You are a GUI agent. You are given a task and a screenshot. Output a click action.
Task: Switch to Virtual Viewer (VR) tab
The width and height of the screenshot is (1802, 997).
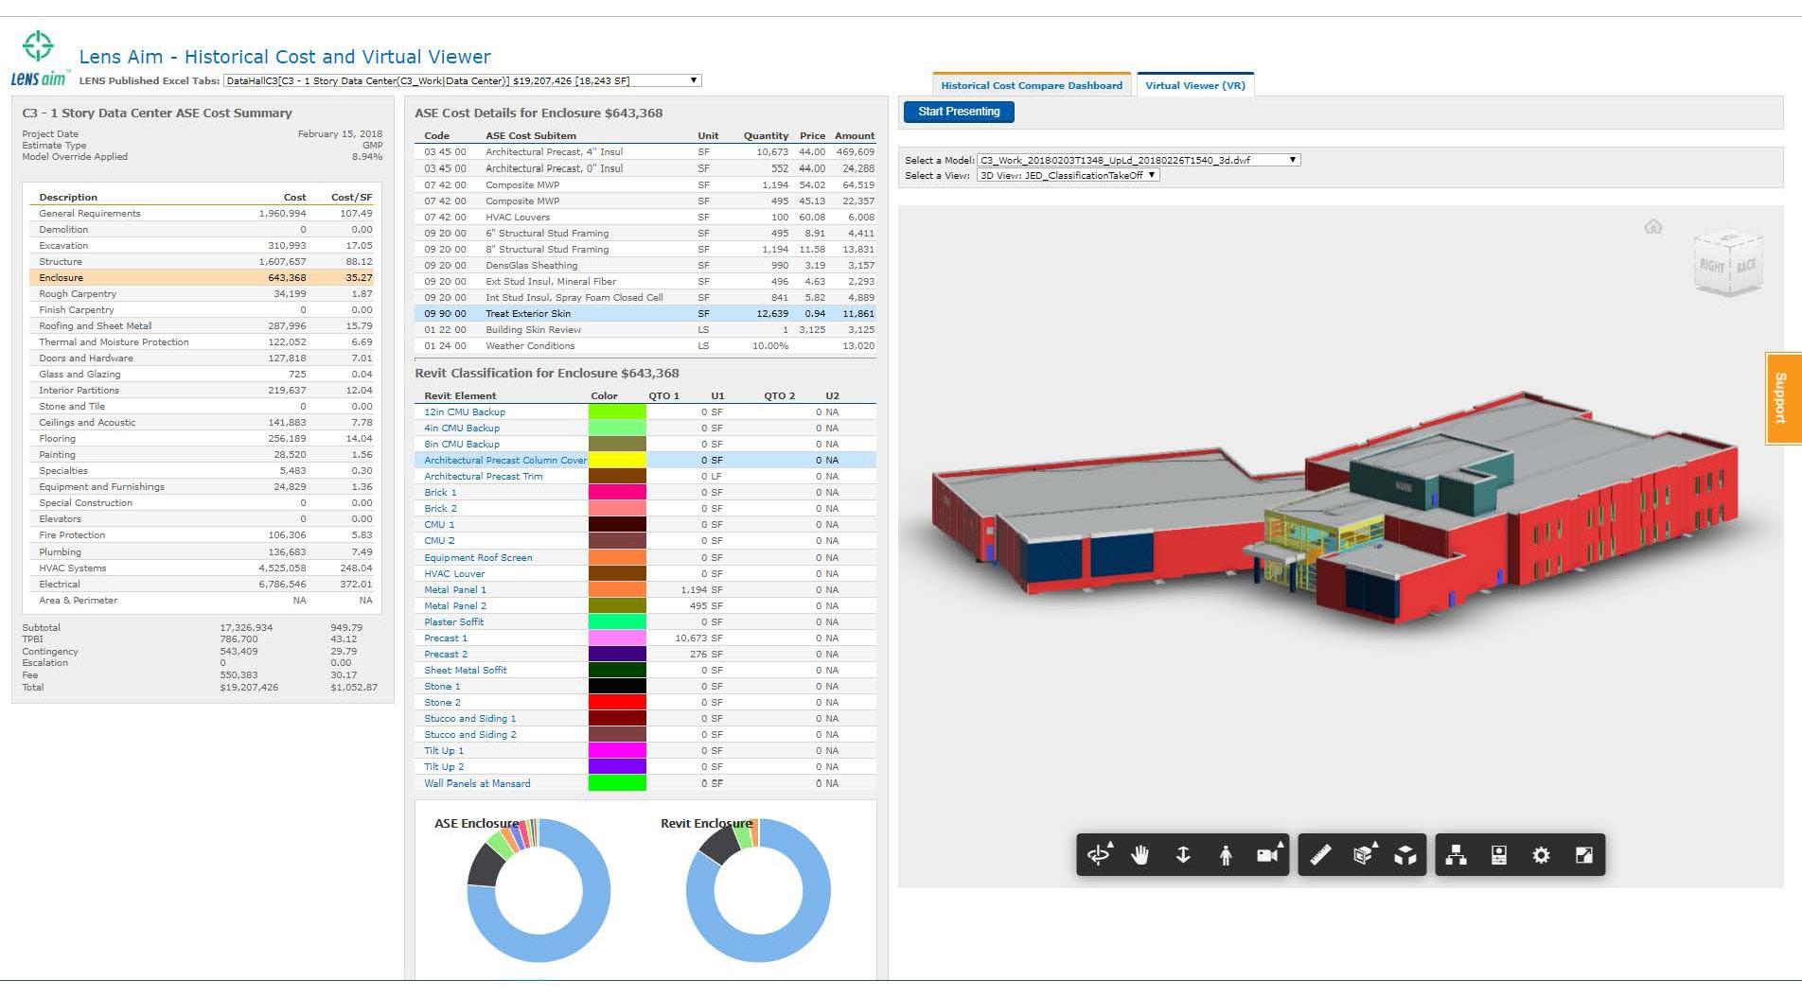(x=1195, y=85)
